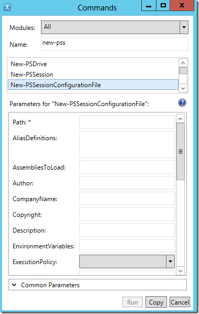Image resolution: width=199 pixels, height=314 pixels.
Task: Click parameters panel scroll down arrow
Action: [181, 271]
